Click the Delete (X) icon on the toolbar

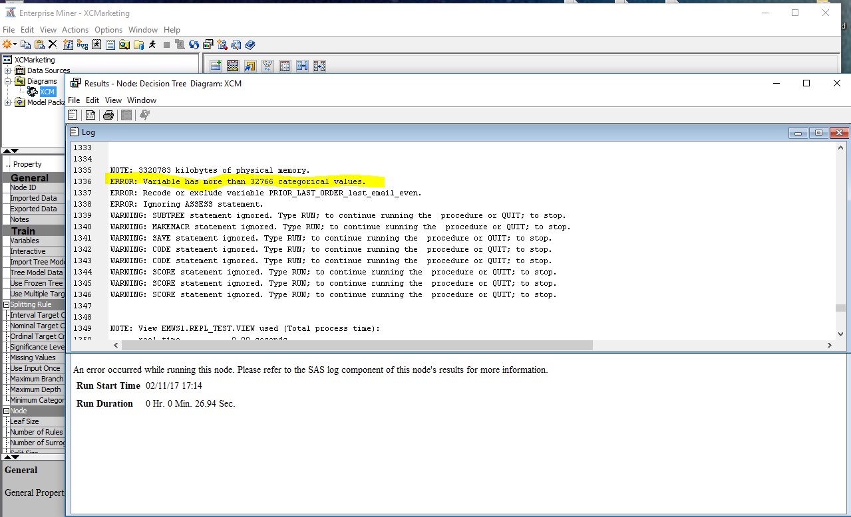tap(53, 45)
